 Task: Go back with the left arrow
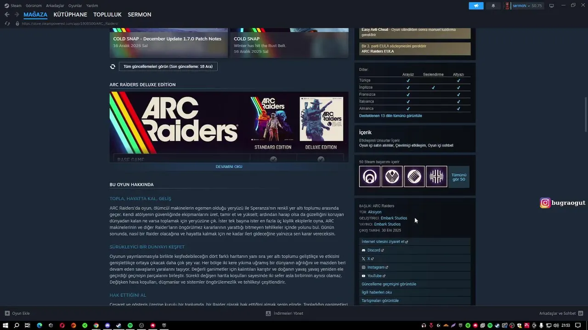tap(7, 15)
